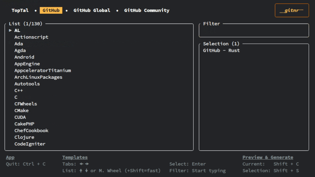The height and width of the screenshot is (177, 315).
Task: Choose the CMake template
Action: [21, 110]
